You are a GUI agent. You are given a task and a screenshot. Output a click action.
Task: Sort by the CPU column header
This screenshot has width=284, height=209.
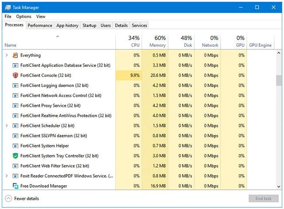point(128,41)
